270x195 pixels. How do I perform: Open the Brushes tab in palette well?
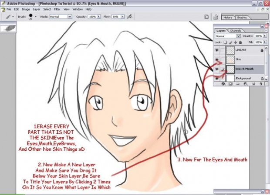coord(242,17)
